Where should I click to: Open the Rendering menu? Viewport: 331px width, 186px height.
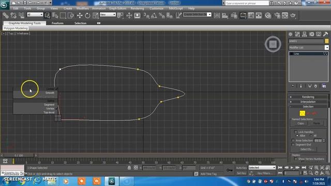click(x=137, y=8)
